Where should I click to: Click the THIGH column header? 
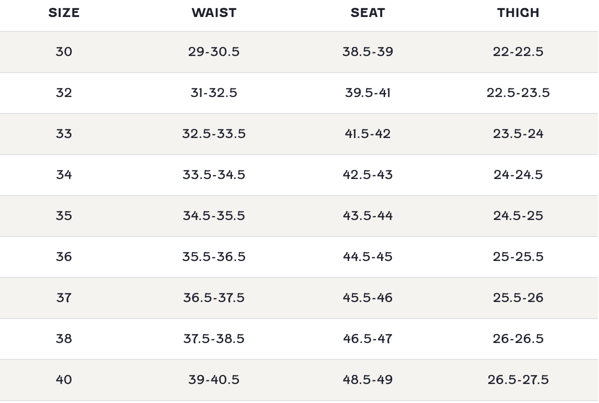pyautogui.click(x=518, y=13)
